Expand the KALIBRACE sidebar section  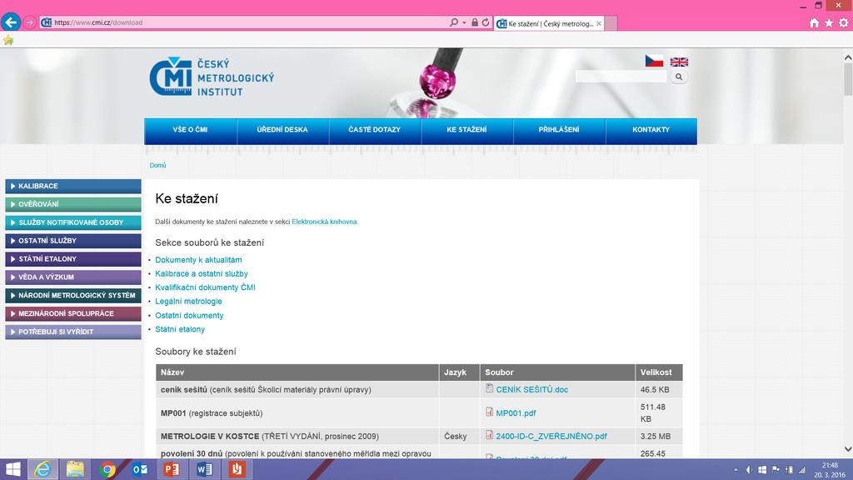73,186
